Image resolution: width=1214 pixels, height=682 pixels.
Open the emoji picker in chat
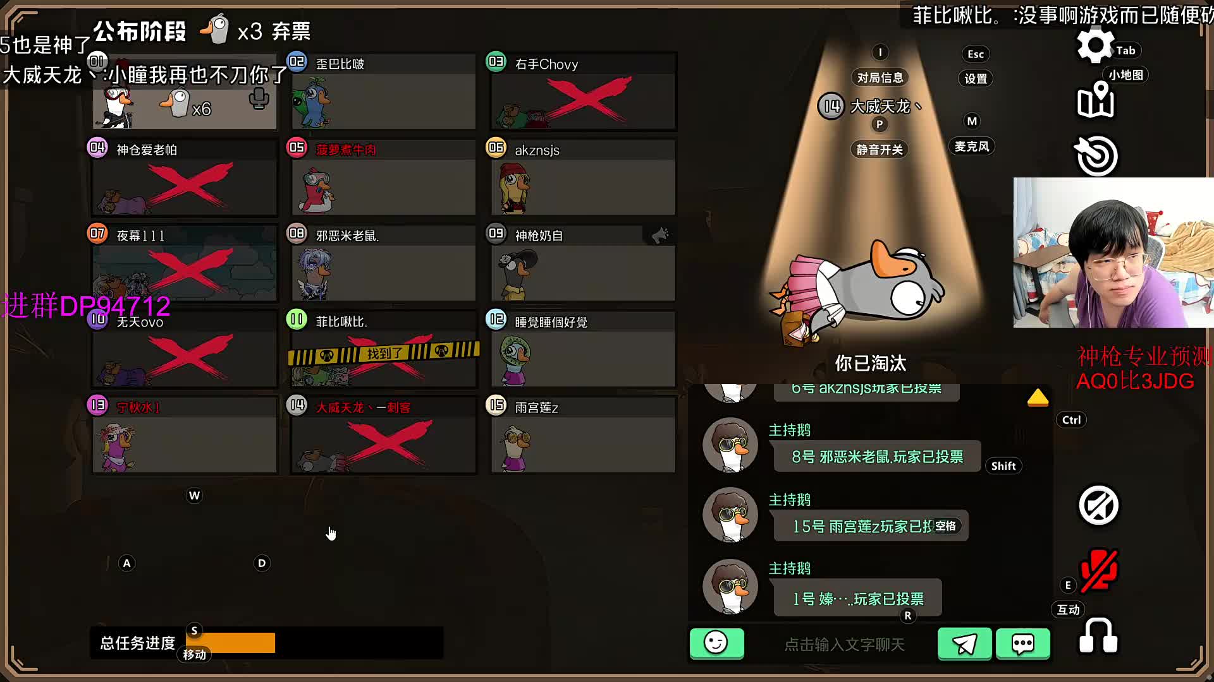tap(716, 643)
